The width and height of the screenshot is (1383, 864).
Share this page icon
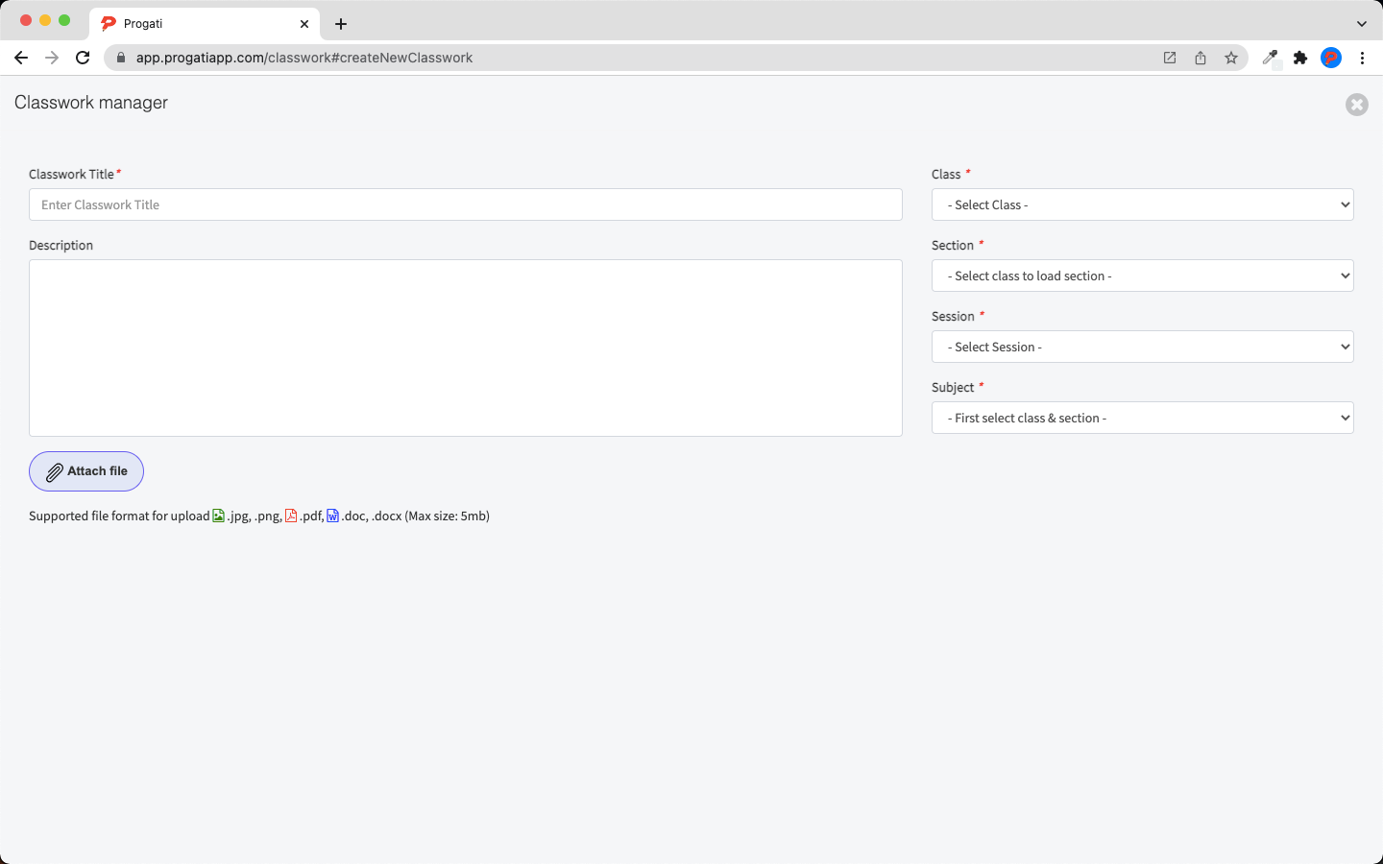click(x=1201, y=58)
